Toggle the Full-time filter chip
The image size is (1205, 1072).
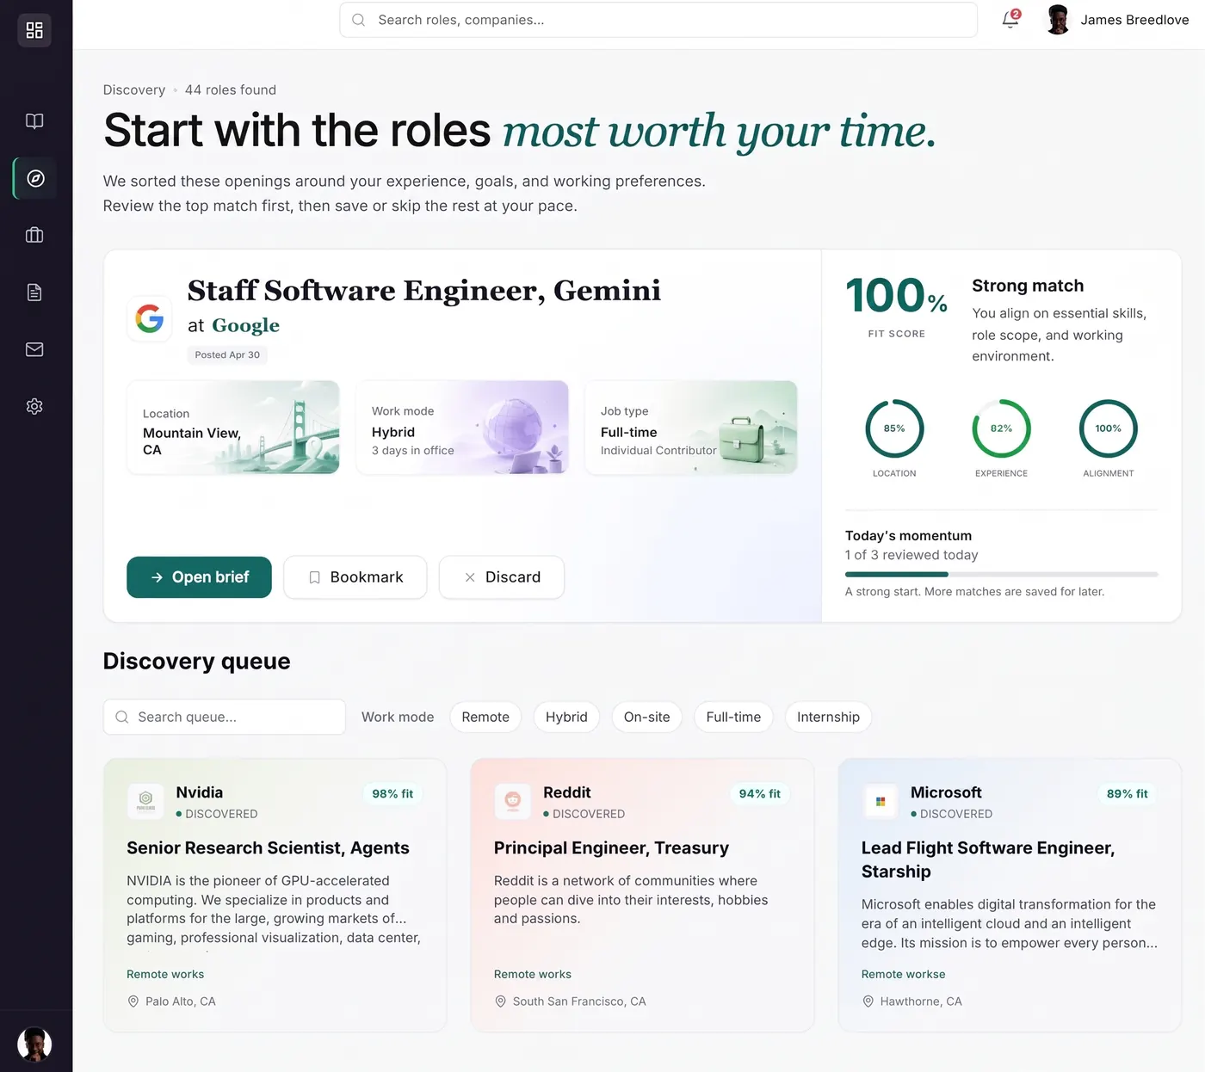[x=733, y=717]
